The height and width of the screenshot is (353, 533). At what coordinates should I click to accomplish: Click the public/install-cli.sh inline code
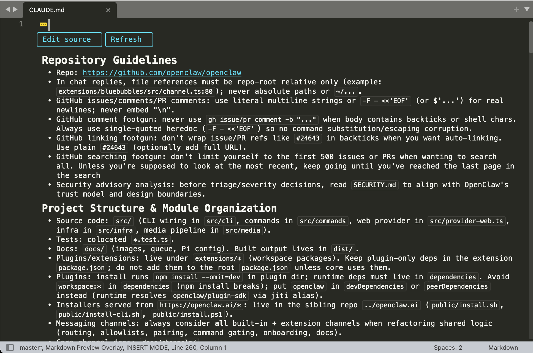[x=99, y=315]
